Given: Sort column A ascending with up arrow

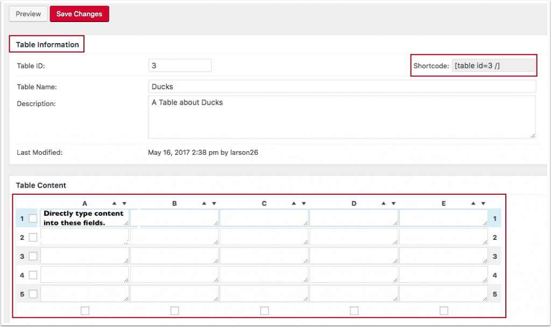Looking at the screenshot, I should coord(114,203).
